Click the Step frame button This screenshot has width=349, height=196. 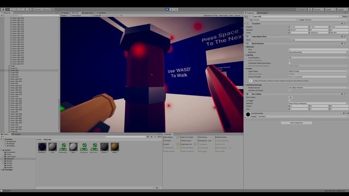[x=176, y=10]
